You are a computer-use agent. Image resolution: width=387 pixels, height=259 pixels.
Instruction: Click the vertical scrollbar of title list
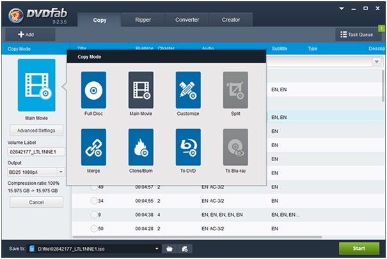(x=383, y=86)
